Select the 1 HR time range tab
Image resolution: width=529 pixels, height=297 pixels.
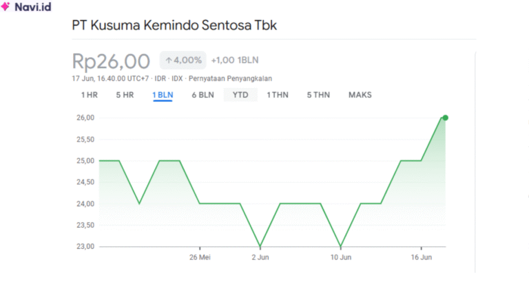click(x=90, y=95)
